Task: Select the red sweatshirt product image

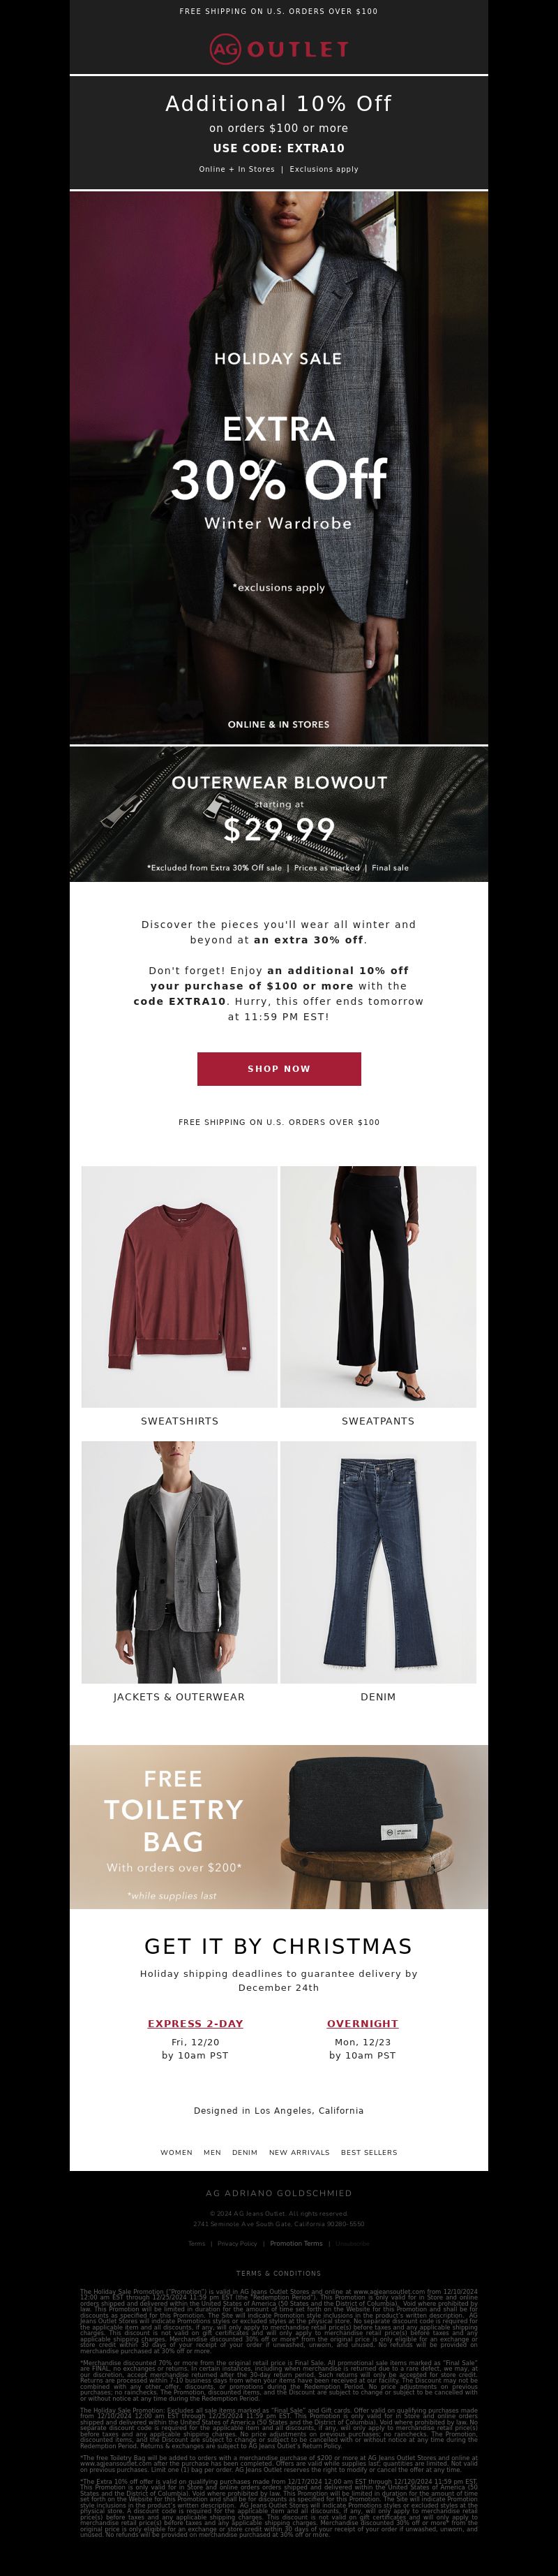Action: pyautogui.click(x=180, y=1286)
